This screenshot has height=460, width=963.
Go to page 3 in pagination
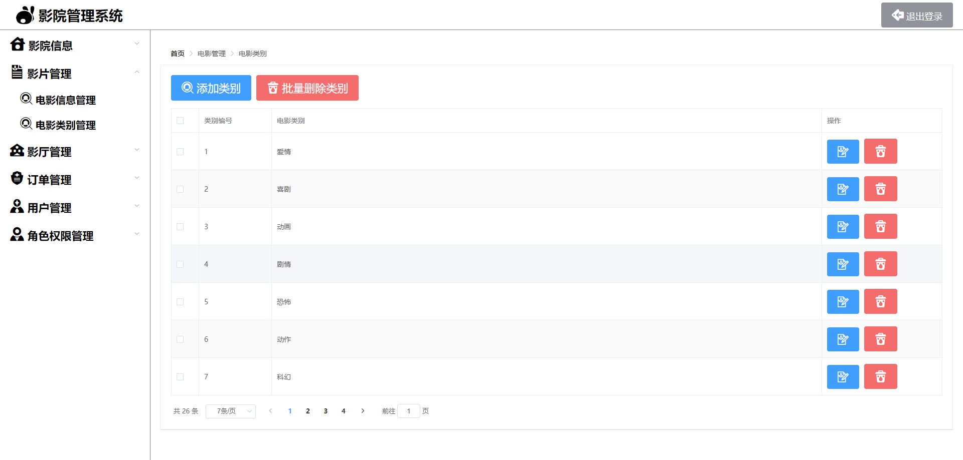point(326,411)
